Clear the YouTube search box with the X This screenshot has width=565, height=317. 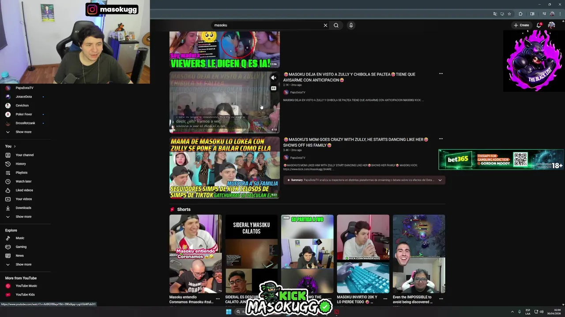pyautogui.click(x=325, y=25)
